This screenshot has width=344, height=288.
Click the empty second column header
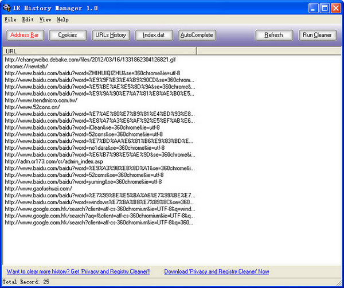click(x=269, y=51)
